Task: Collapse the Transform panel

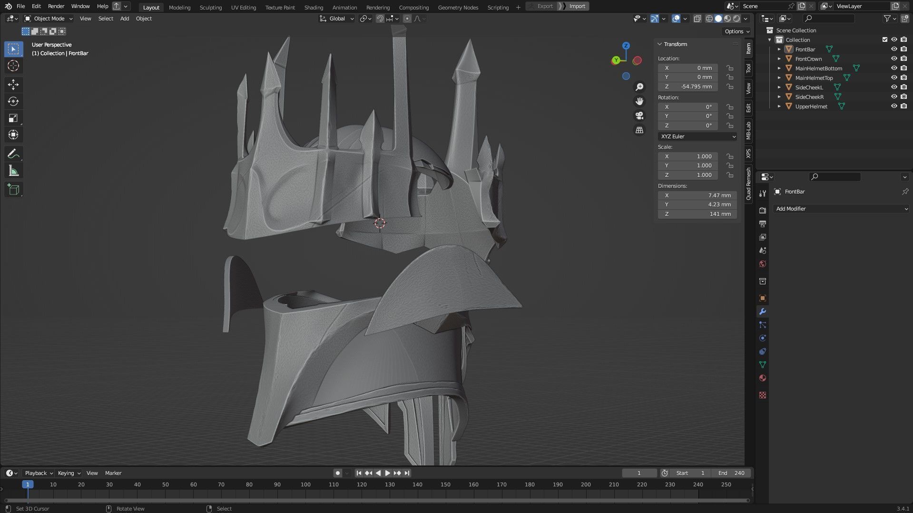Action: click(x=660, y=44)
